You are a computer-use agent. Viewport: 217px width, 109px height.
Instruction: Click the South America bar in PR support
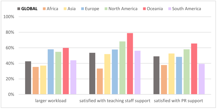tap(202, 79)
